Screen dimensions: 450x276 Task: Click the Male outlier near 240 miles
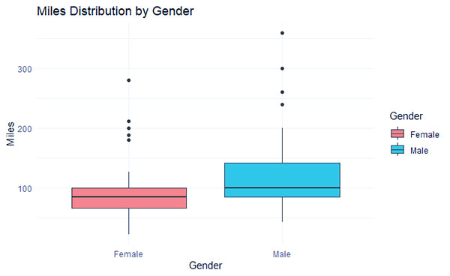pyautogui.click(x=283, y=104)
